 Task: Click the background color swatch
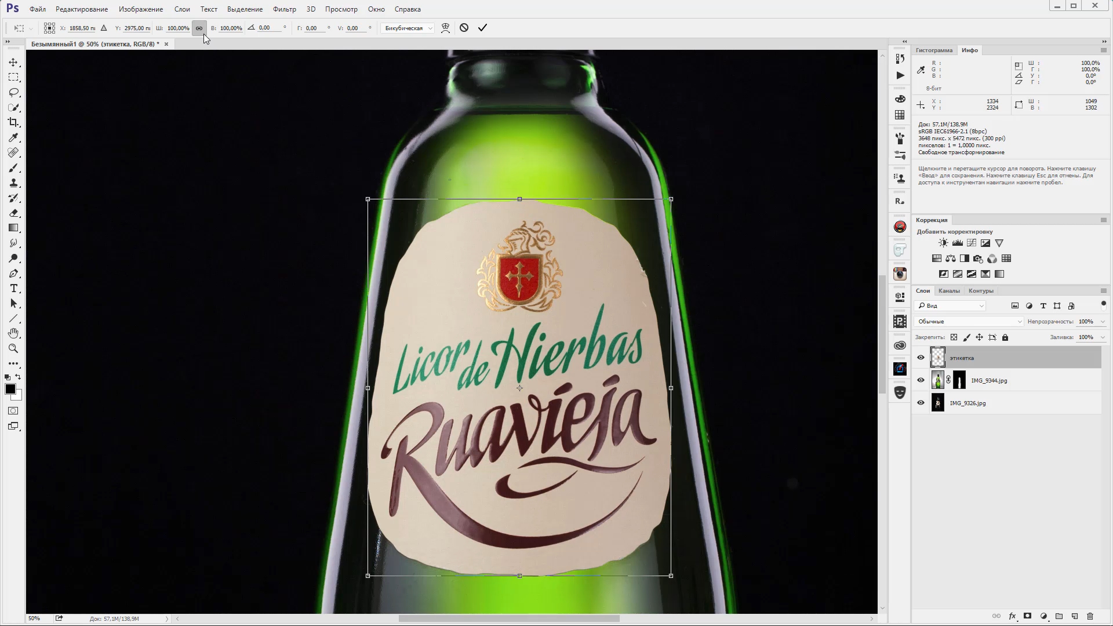(x=18, y=396)
